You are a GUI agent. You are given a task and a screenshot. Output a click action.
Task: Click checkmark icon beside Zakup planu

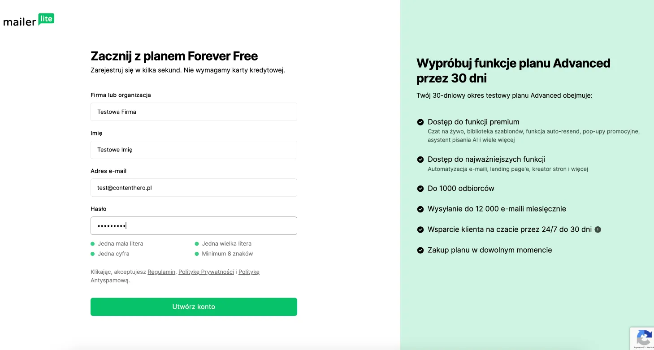pyautogui.click(x=420, y=251)
